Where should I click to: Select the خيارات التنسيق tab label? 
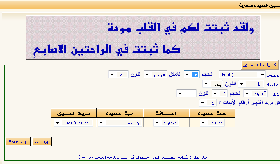(260, 65)
